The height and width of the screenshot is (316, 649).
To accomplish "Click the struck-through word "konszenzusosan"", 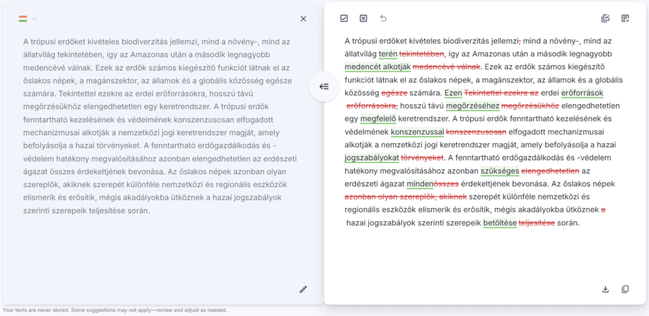I will point(476,132).
